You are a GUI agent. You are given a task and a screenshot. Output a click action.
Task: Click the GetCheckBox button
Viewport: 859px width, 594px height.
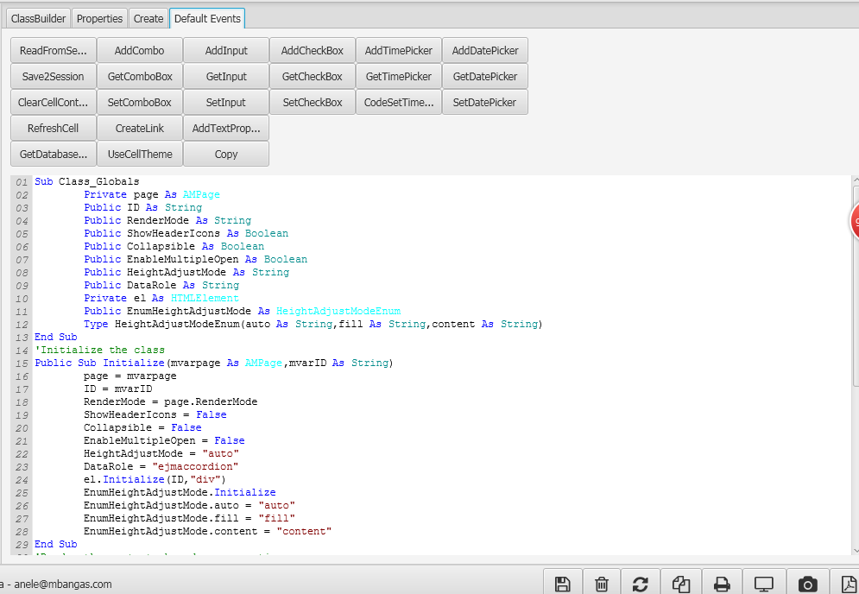(312, 77)
